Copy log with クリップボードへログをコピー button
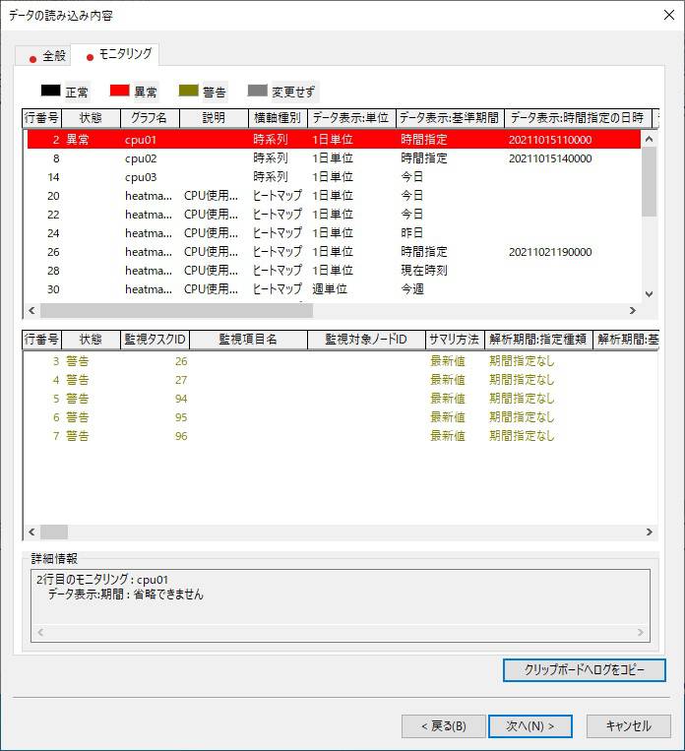 point(584,669)
